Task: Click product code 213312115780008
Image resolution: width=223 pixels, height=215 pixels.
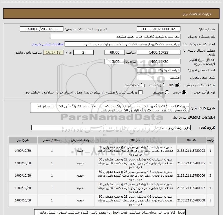Action: point(191,200)
